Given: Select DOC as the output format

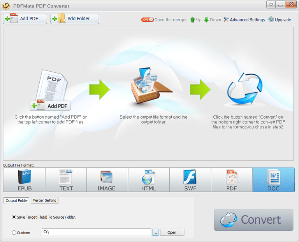Looking at the screenshot, I should coord(274,180).
